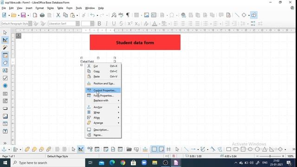Click the red Student data form label
The width and height of the screenshot is (297, 167).
135,42
